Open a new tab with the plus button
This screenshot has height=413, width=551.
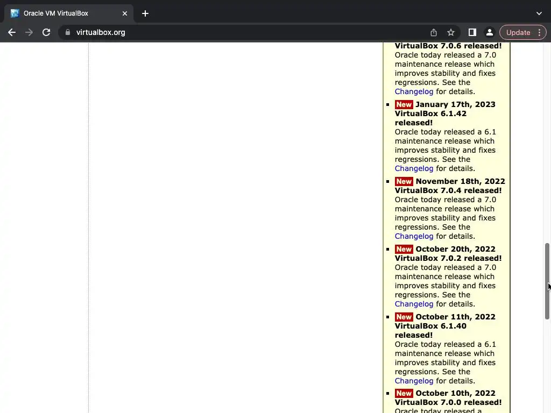(x=145, y=13)
